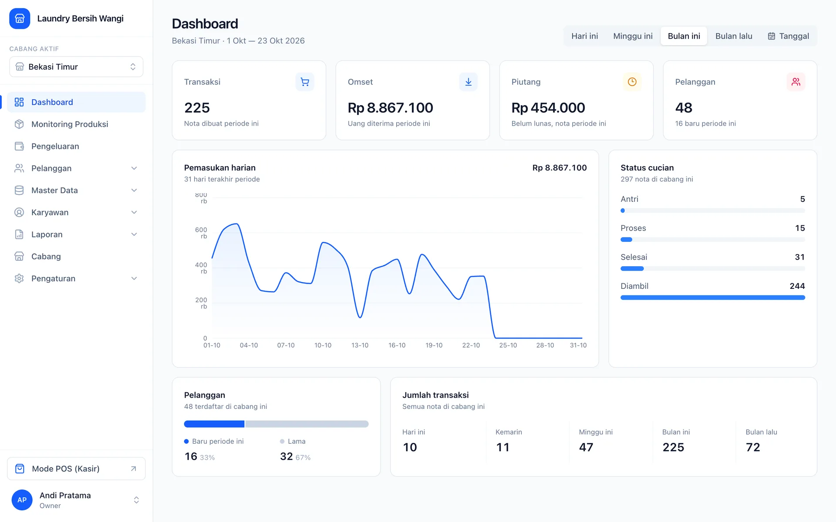Image resolution: width=836 pixels, height=522 pixels.
Task: Open the Monitoring Produksi page
Action: pos(76,124)
